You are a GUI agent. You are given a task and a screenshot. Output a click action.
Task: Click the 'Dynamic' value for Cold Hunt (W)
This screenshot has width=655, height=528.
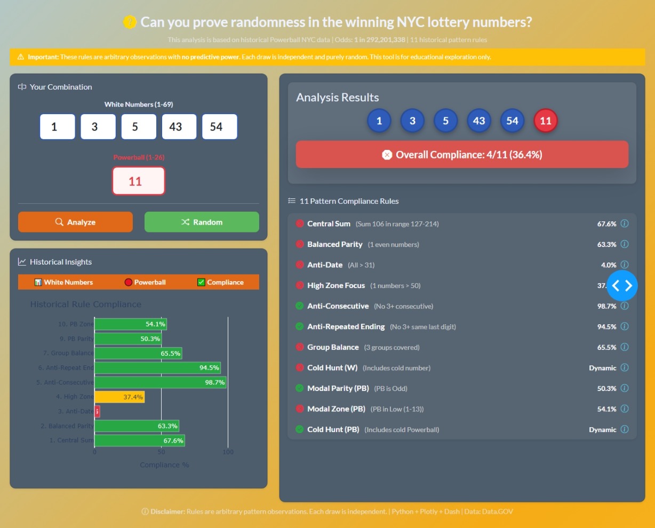[603, 367]
